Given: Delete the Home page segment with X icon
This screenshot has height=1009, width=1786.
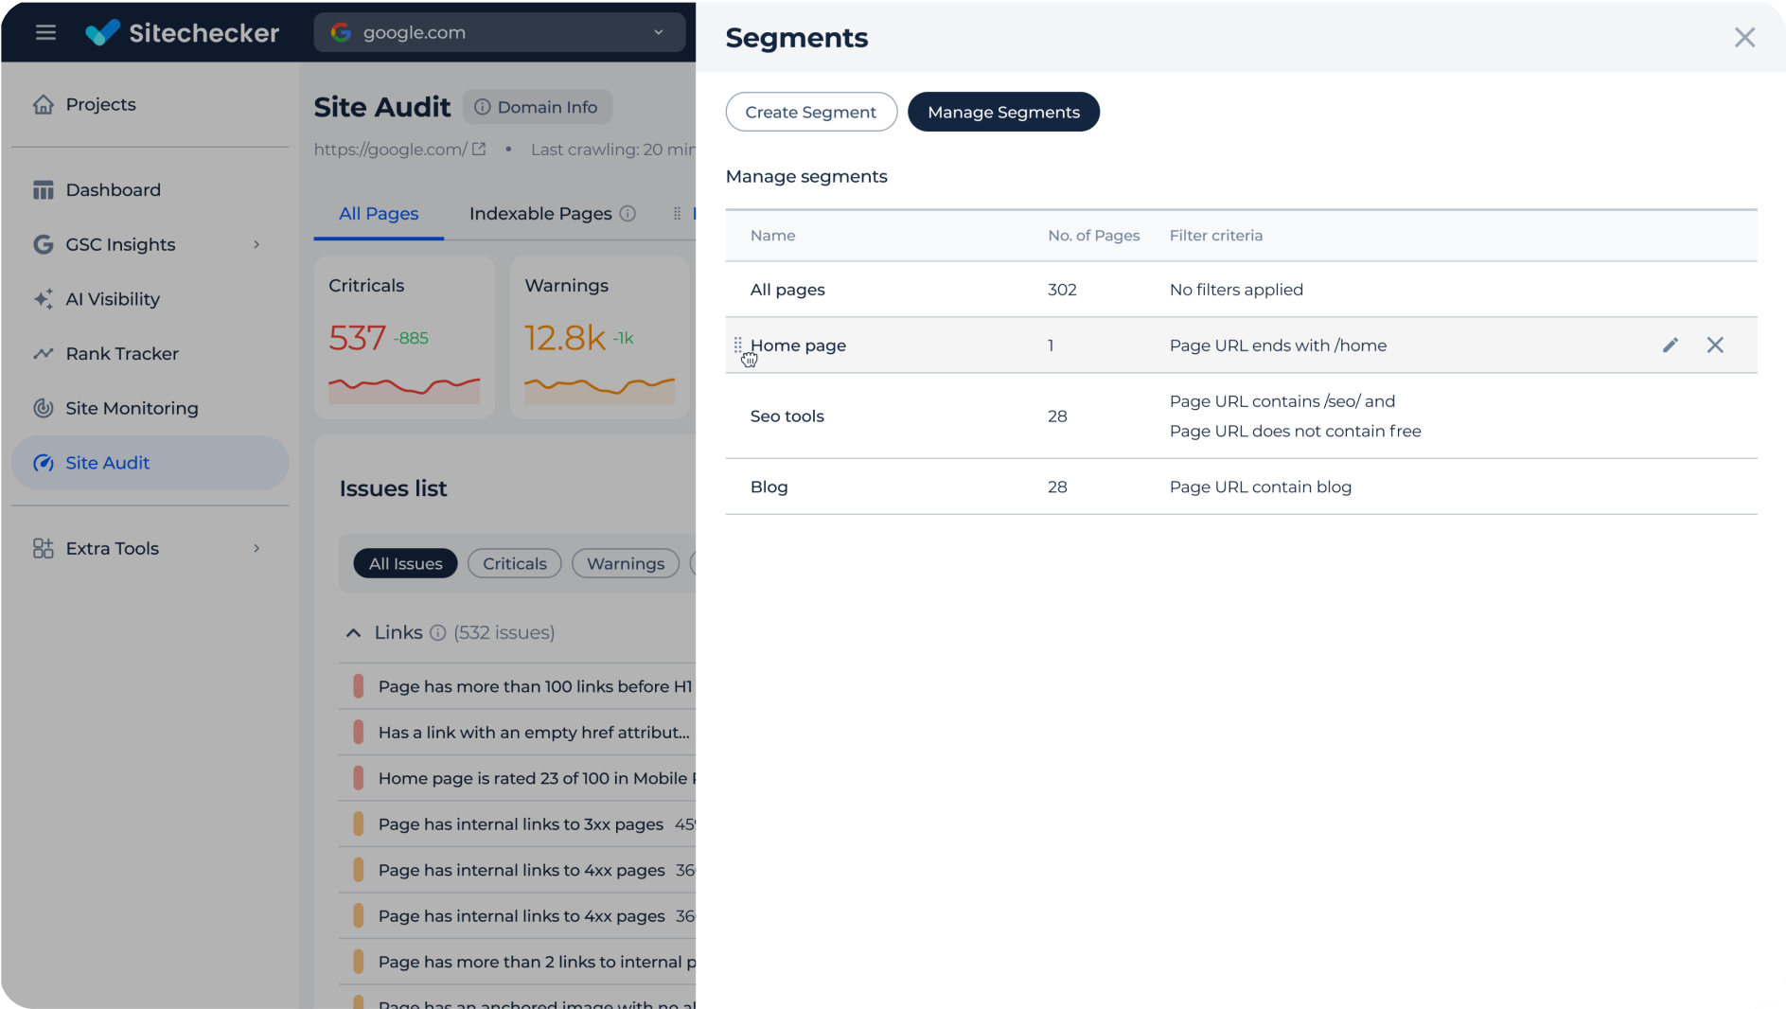Looking at the screenshot, I should tap(1715, 345).
